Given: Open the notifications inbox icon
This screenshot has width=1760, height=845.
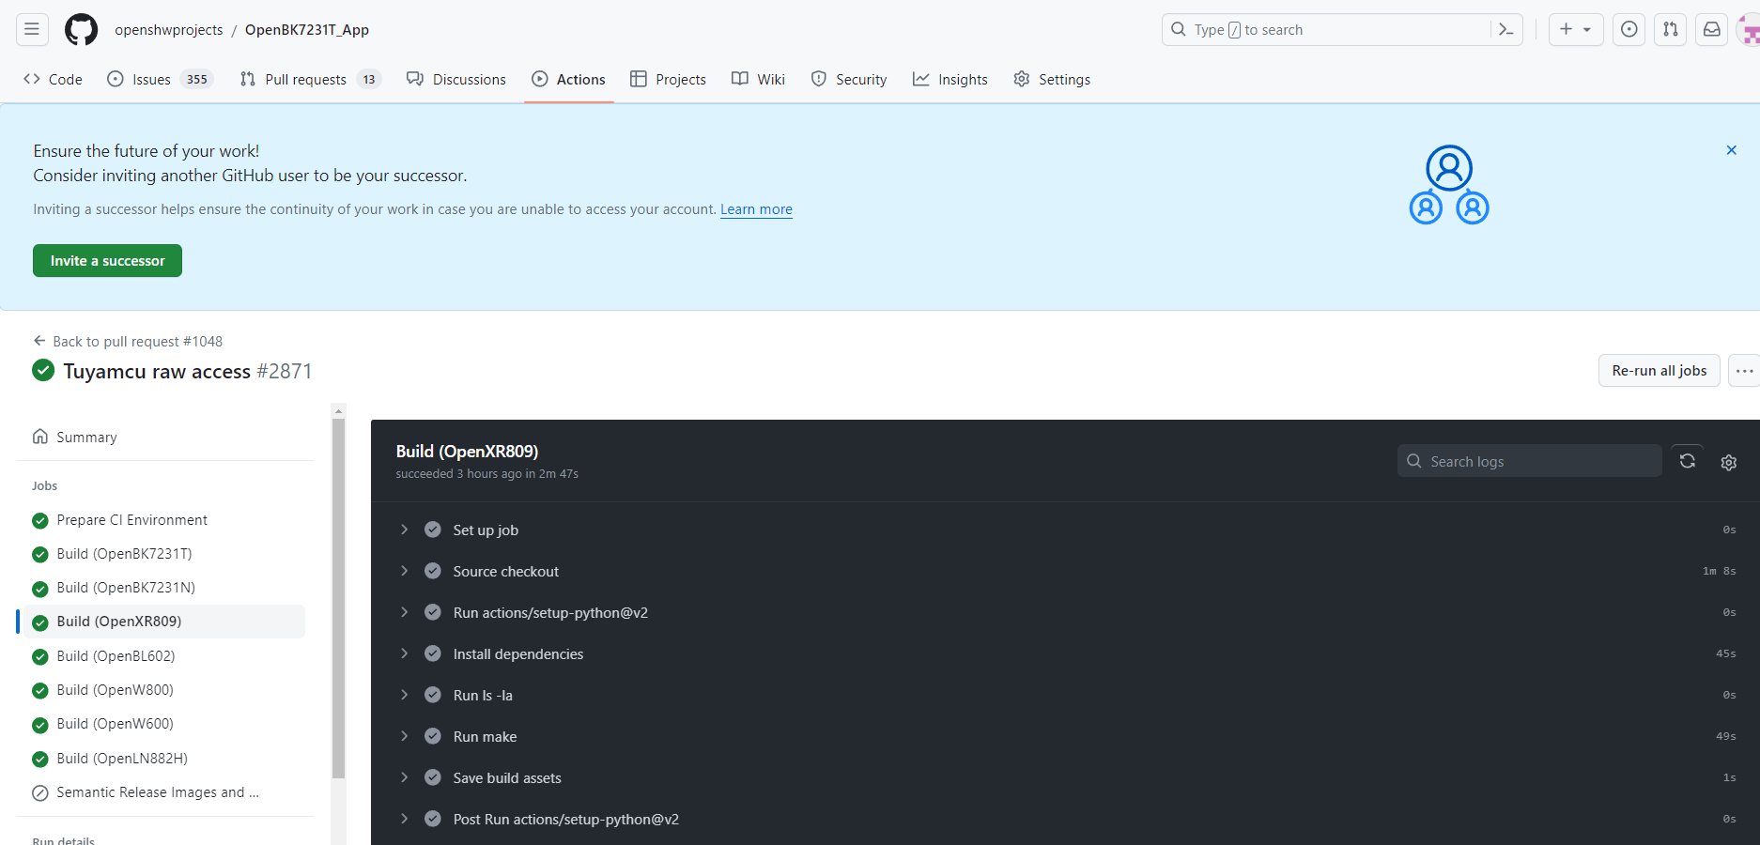Looking at the screenshot, I should coord(1712,30).
